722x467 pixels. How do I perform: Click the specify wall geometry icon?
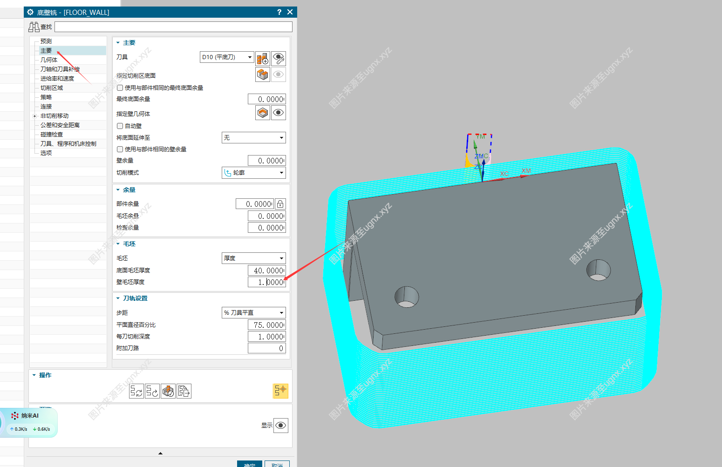pos(263,113)
